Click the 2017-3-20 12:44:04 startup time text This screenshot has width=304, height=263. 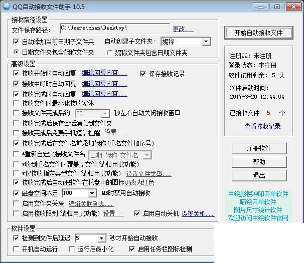click(257, 97)
